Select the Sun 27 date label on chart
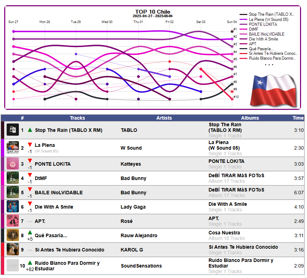Image resolution: width=307 pixels, height=278 pixels. pos(13,22)
